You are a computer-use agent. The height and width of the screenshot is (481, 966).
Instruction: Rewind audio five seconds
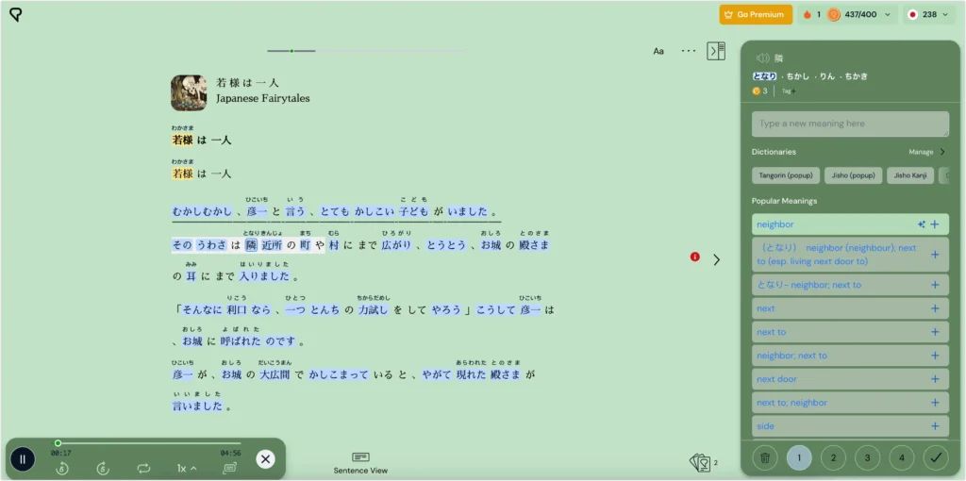[x=61, y=469]
